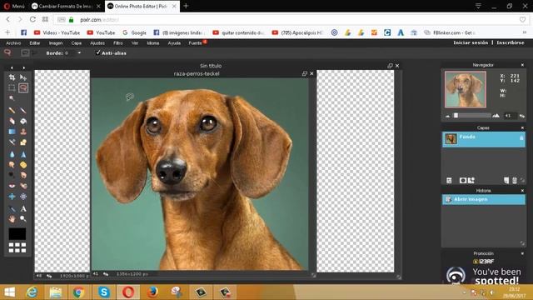Screen dimensions: 533x300
Task: Select the Pencil tool
Action: (12, 111)
